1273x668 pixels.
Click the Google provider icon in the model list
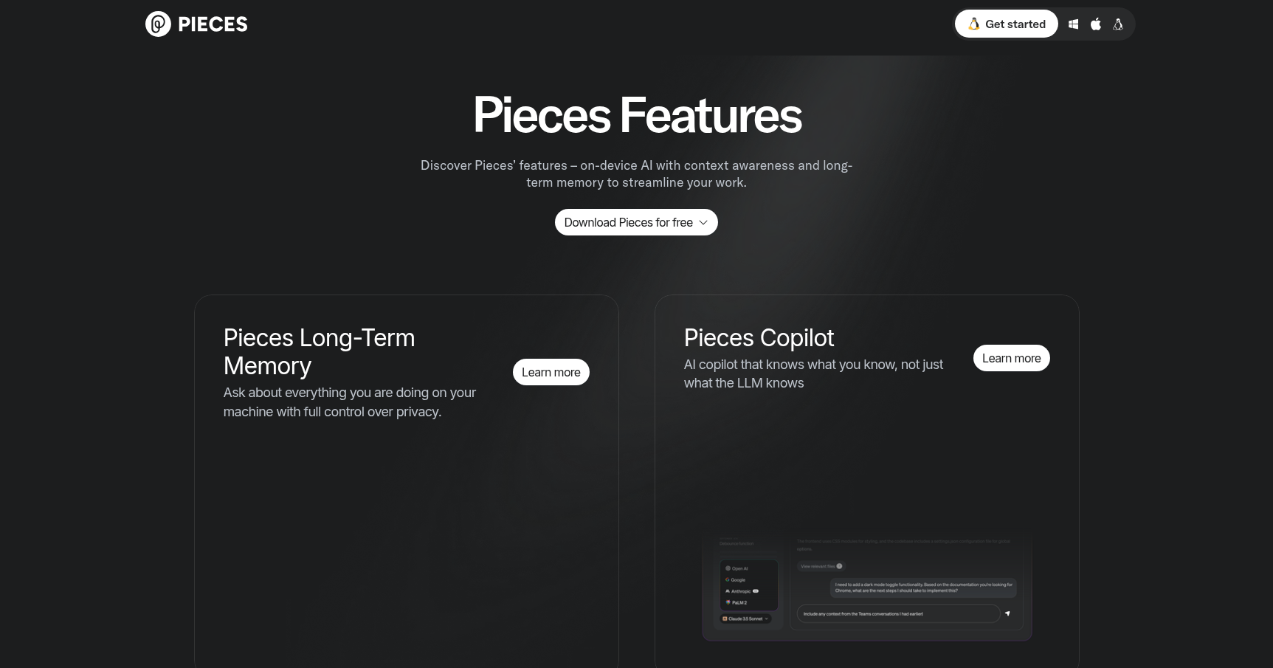[727, 579]
